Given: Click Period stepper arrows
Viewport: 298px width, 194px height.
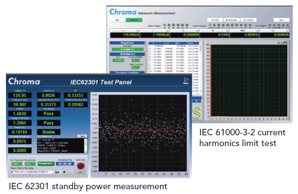Looking at the screenshot, I should coord(25,164).
